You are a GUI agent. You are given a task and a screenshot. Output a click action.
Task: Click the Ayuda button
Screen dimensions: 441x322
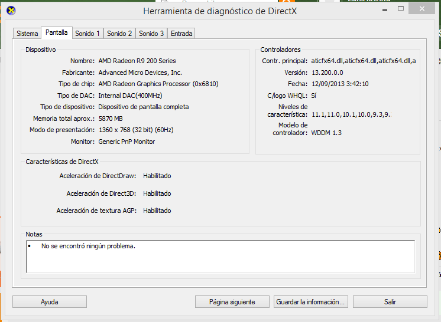(x=50, y=302)
